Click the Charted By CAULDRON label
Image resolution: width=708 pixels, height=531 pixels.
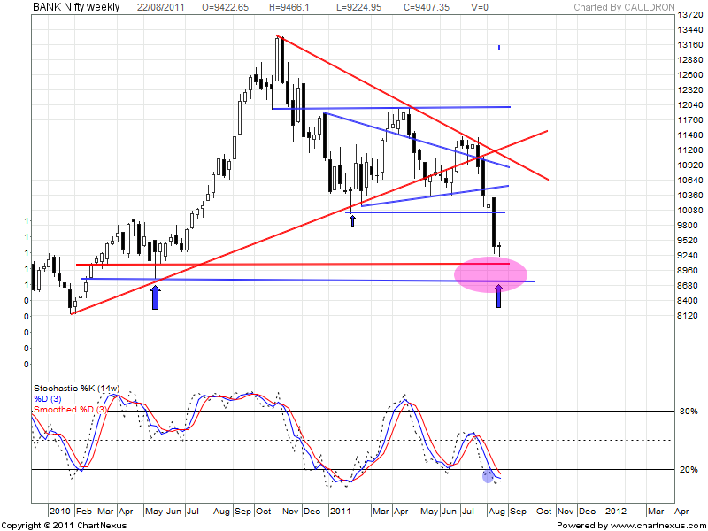624,8
